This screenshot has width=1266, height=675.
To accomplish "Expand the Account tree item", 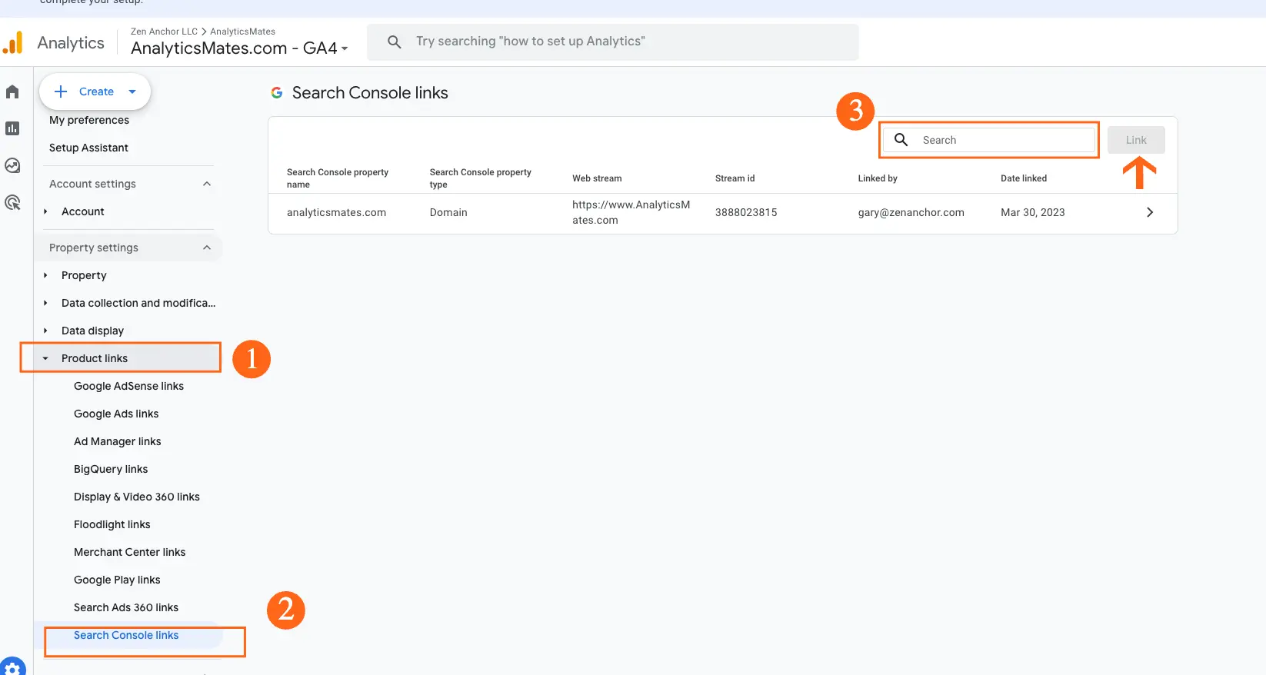I will [x=45, y=211].
